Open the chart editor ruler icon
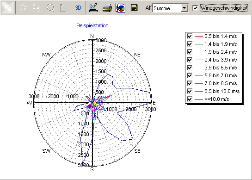 [93, 7]
